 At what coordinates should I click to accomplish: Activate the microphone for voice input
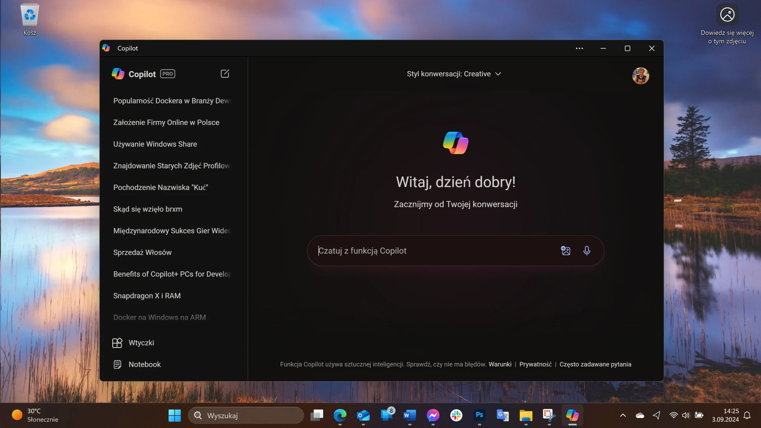coord(587,251)
